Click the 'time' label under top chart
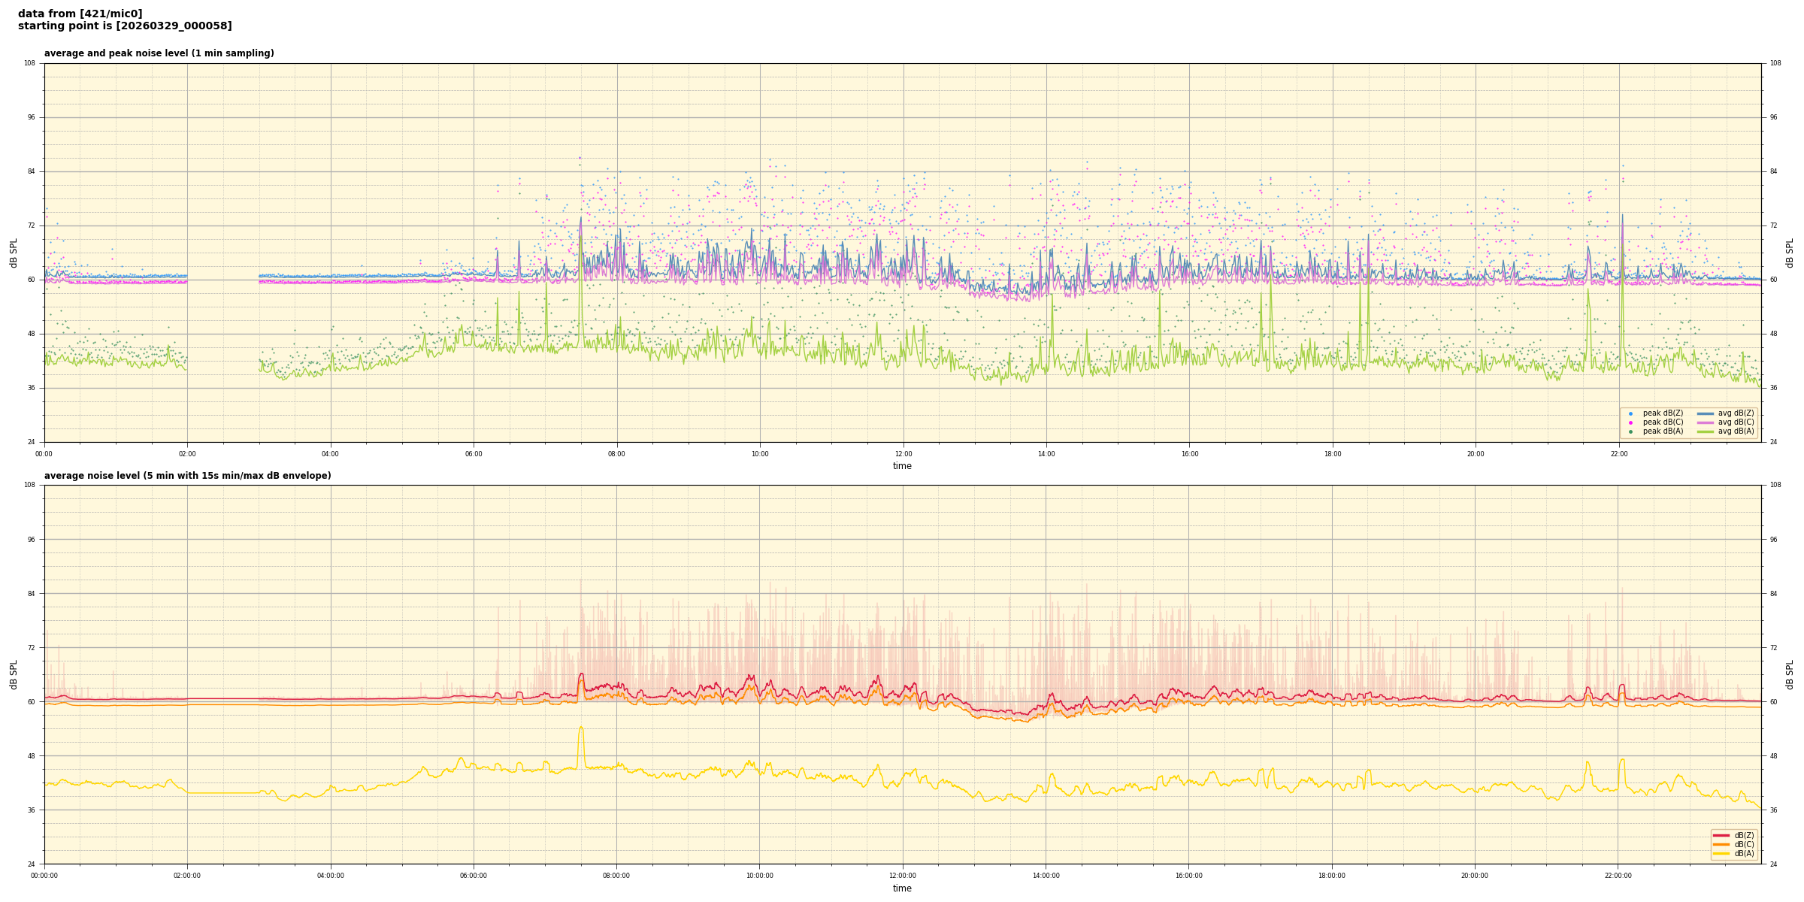Screen dimensions: 1804x902 pos(902,466)
